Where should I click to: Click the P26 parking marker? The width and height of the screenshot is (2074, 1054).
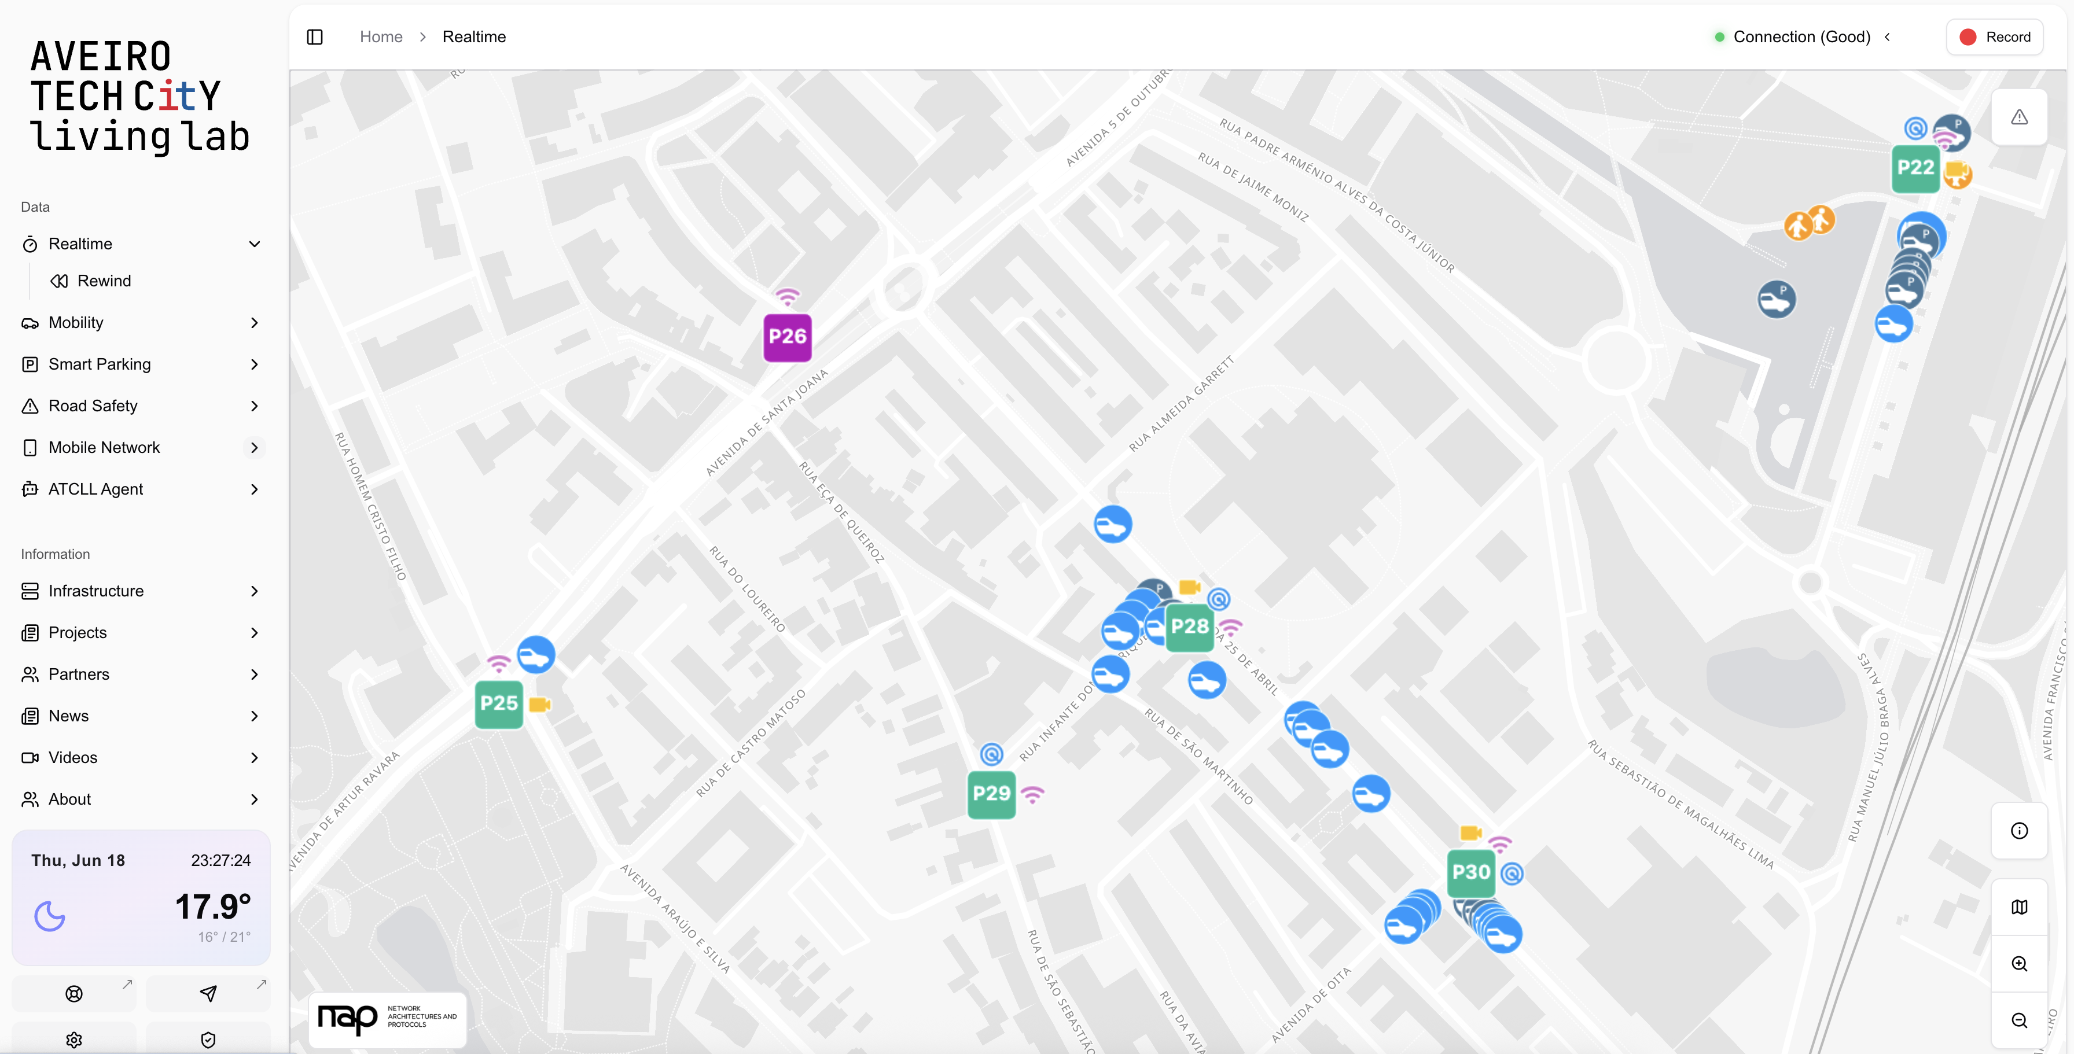[x=788, y=337]
